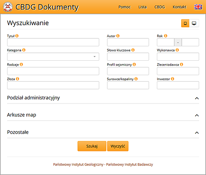Focus the Wykonawca input field
The height and width of the screenshot is (175, 206).
(x=178, y=57)
